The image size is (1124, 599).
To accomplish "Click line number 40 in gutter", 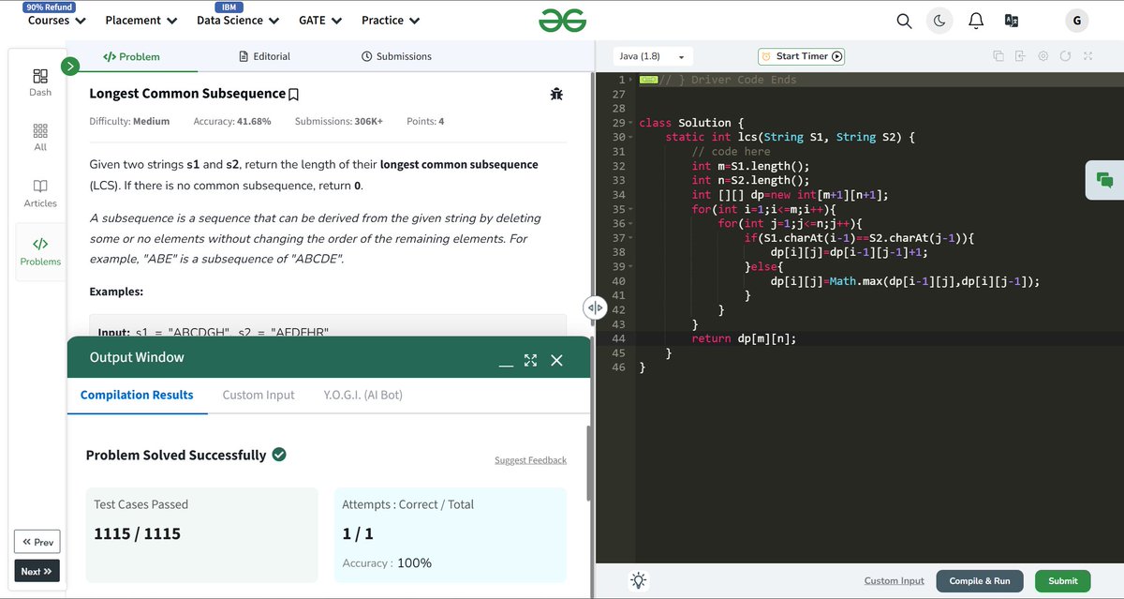I will pos(618,281).
